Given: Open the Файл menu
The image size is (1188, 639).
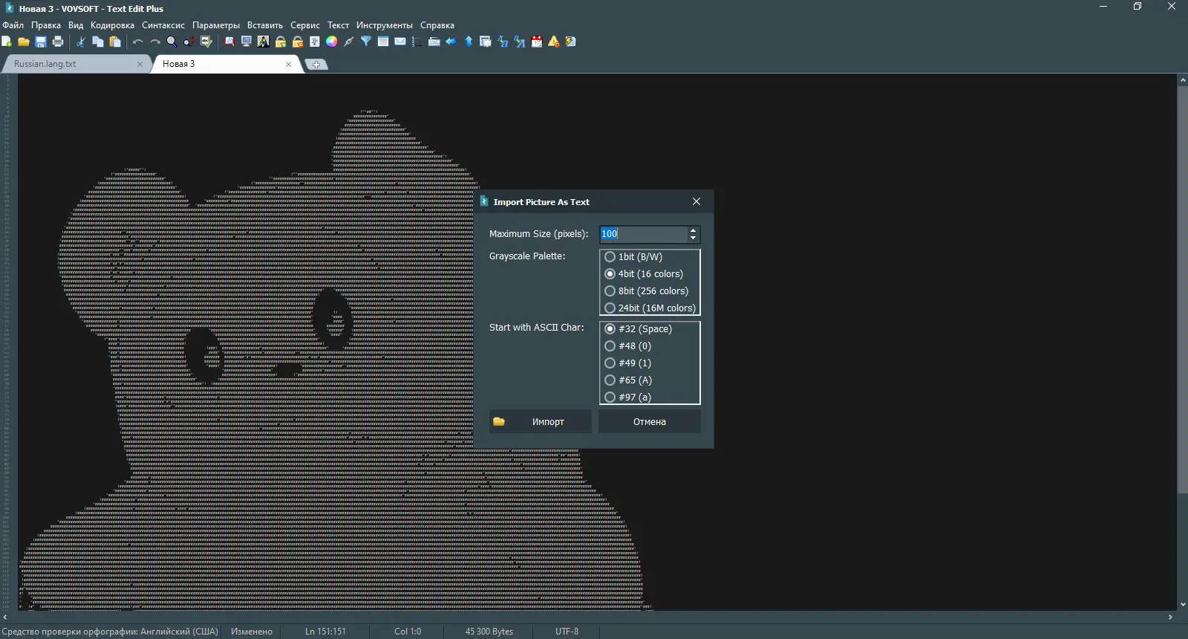Looking at the screenshot, I should 13,25.
